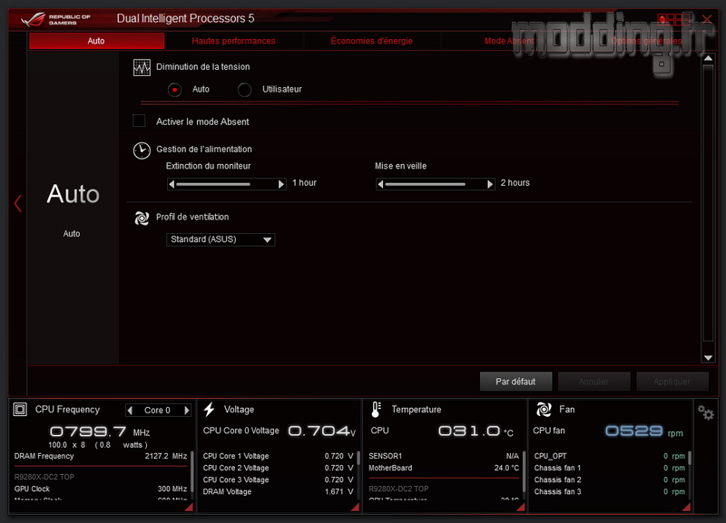The height and width of the screenshot is (523, 726).
Task: Switch to the Auto tab
Action: pos(96,41)
